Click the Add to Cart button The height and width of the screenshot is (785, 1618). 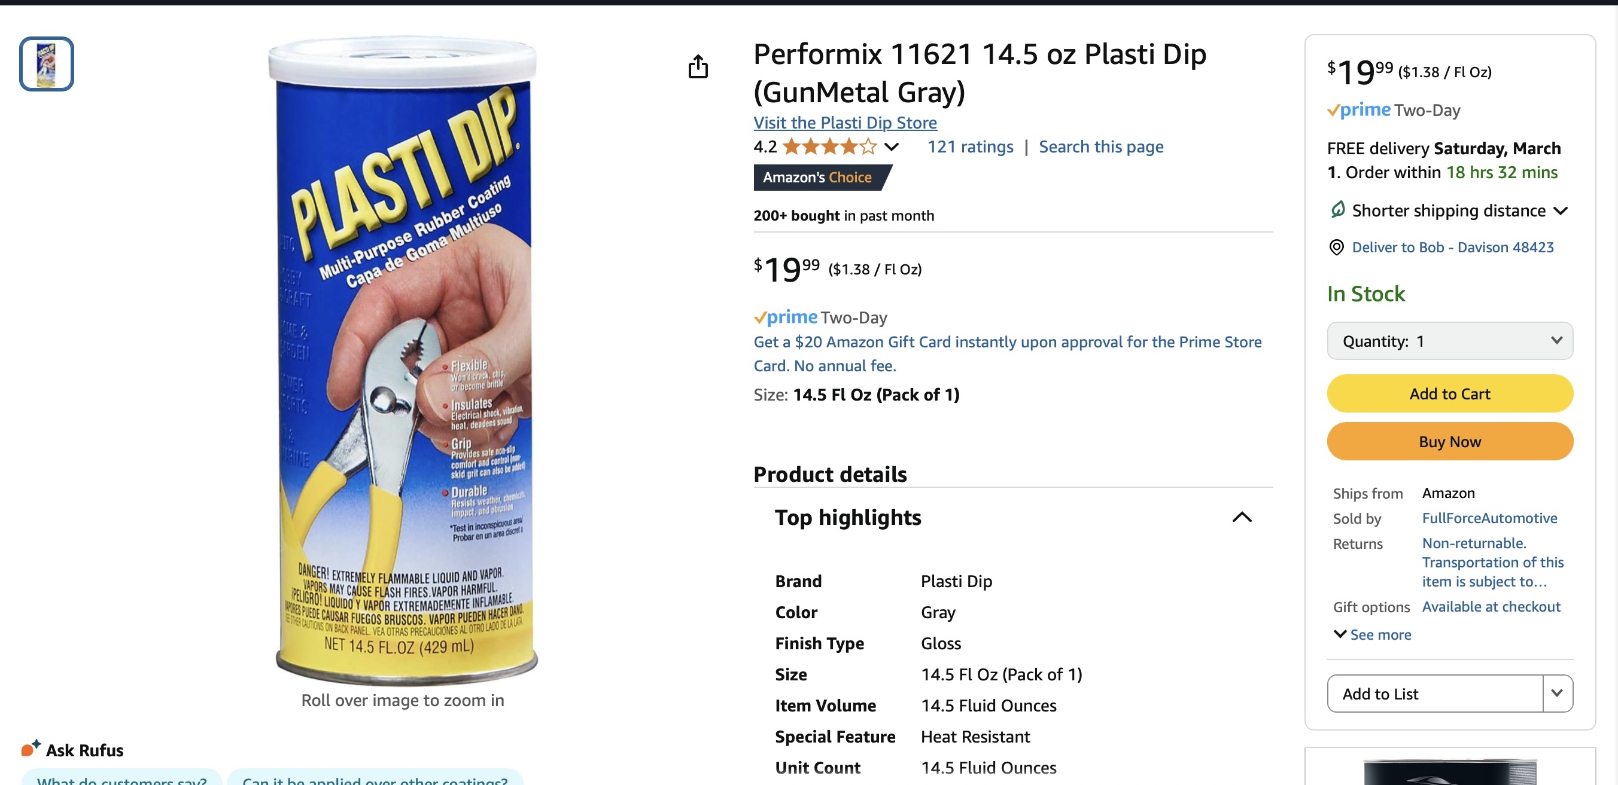pyautogui.click(x=1449, y=393)
